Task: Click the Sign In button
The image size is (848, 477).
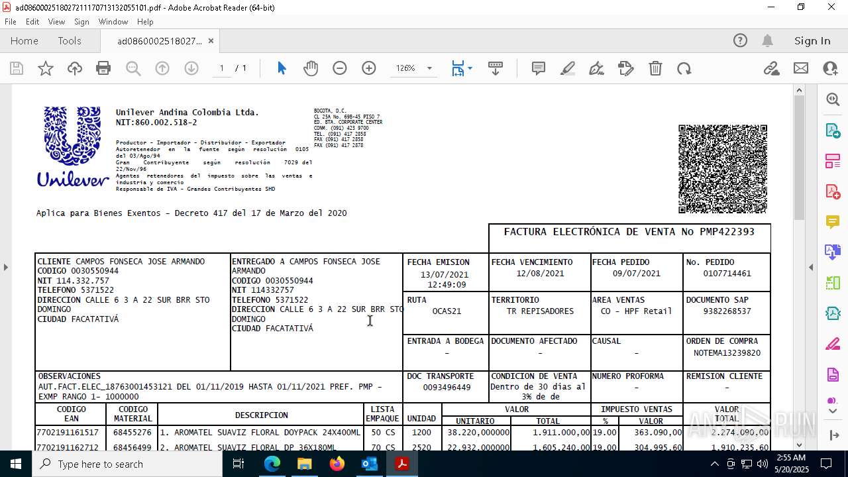Action: (x=812, y=41)
